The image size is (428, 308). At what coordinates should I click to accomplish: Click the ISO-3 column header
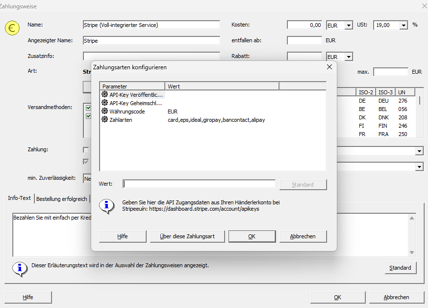[385, 92]
